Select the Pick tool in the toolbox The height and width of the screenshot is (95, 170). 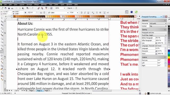(2, 18)
